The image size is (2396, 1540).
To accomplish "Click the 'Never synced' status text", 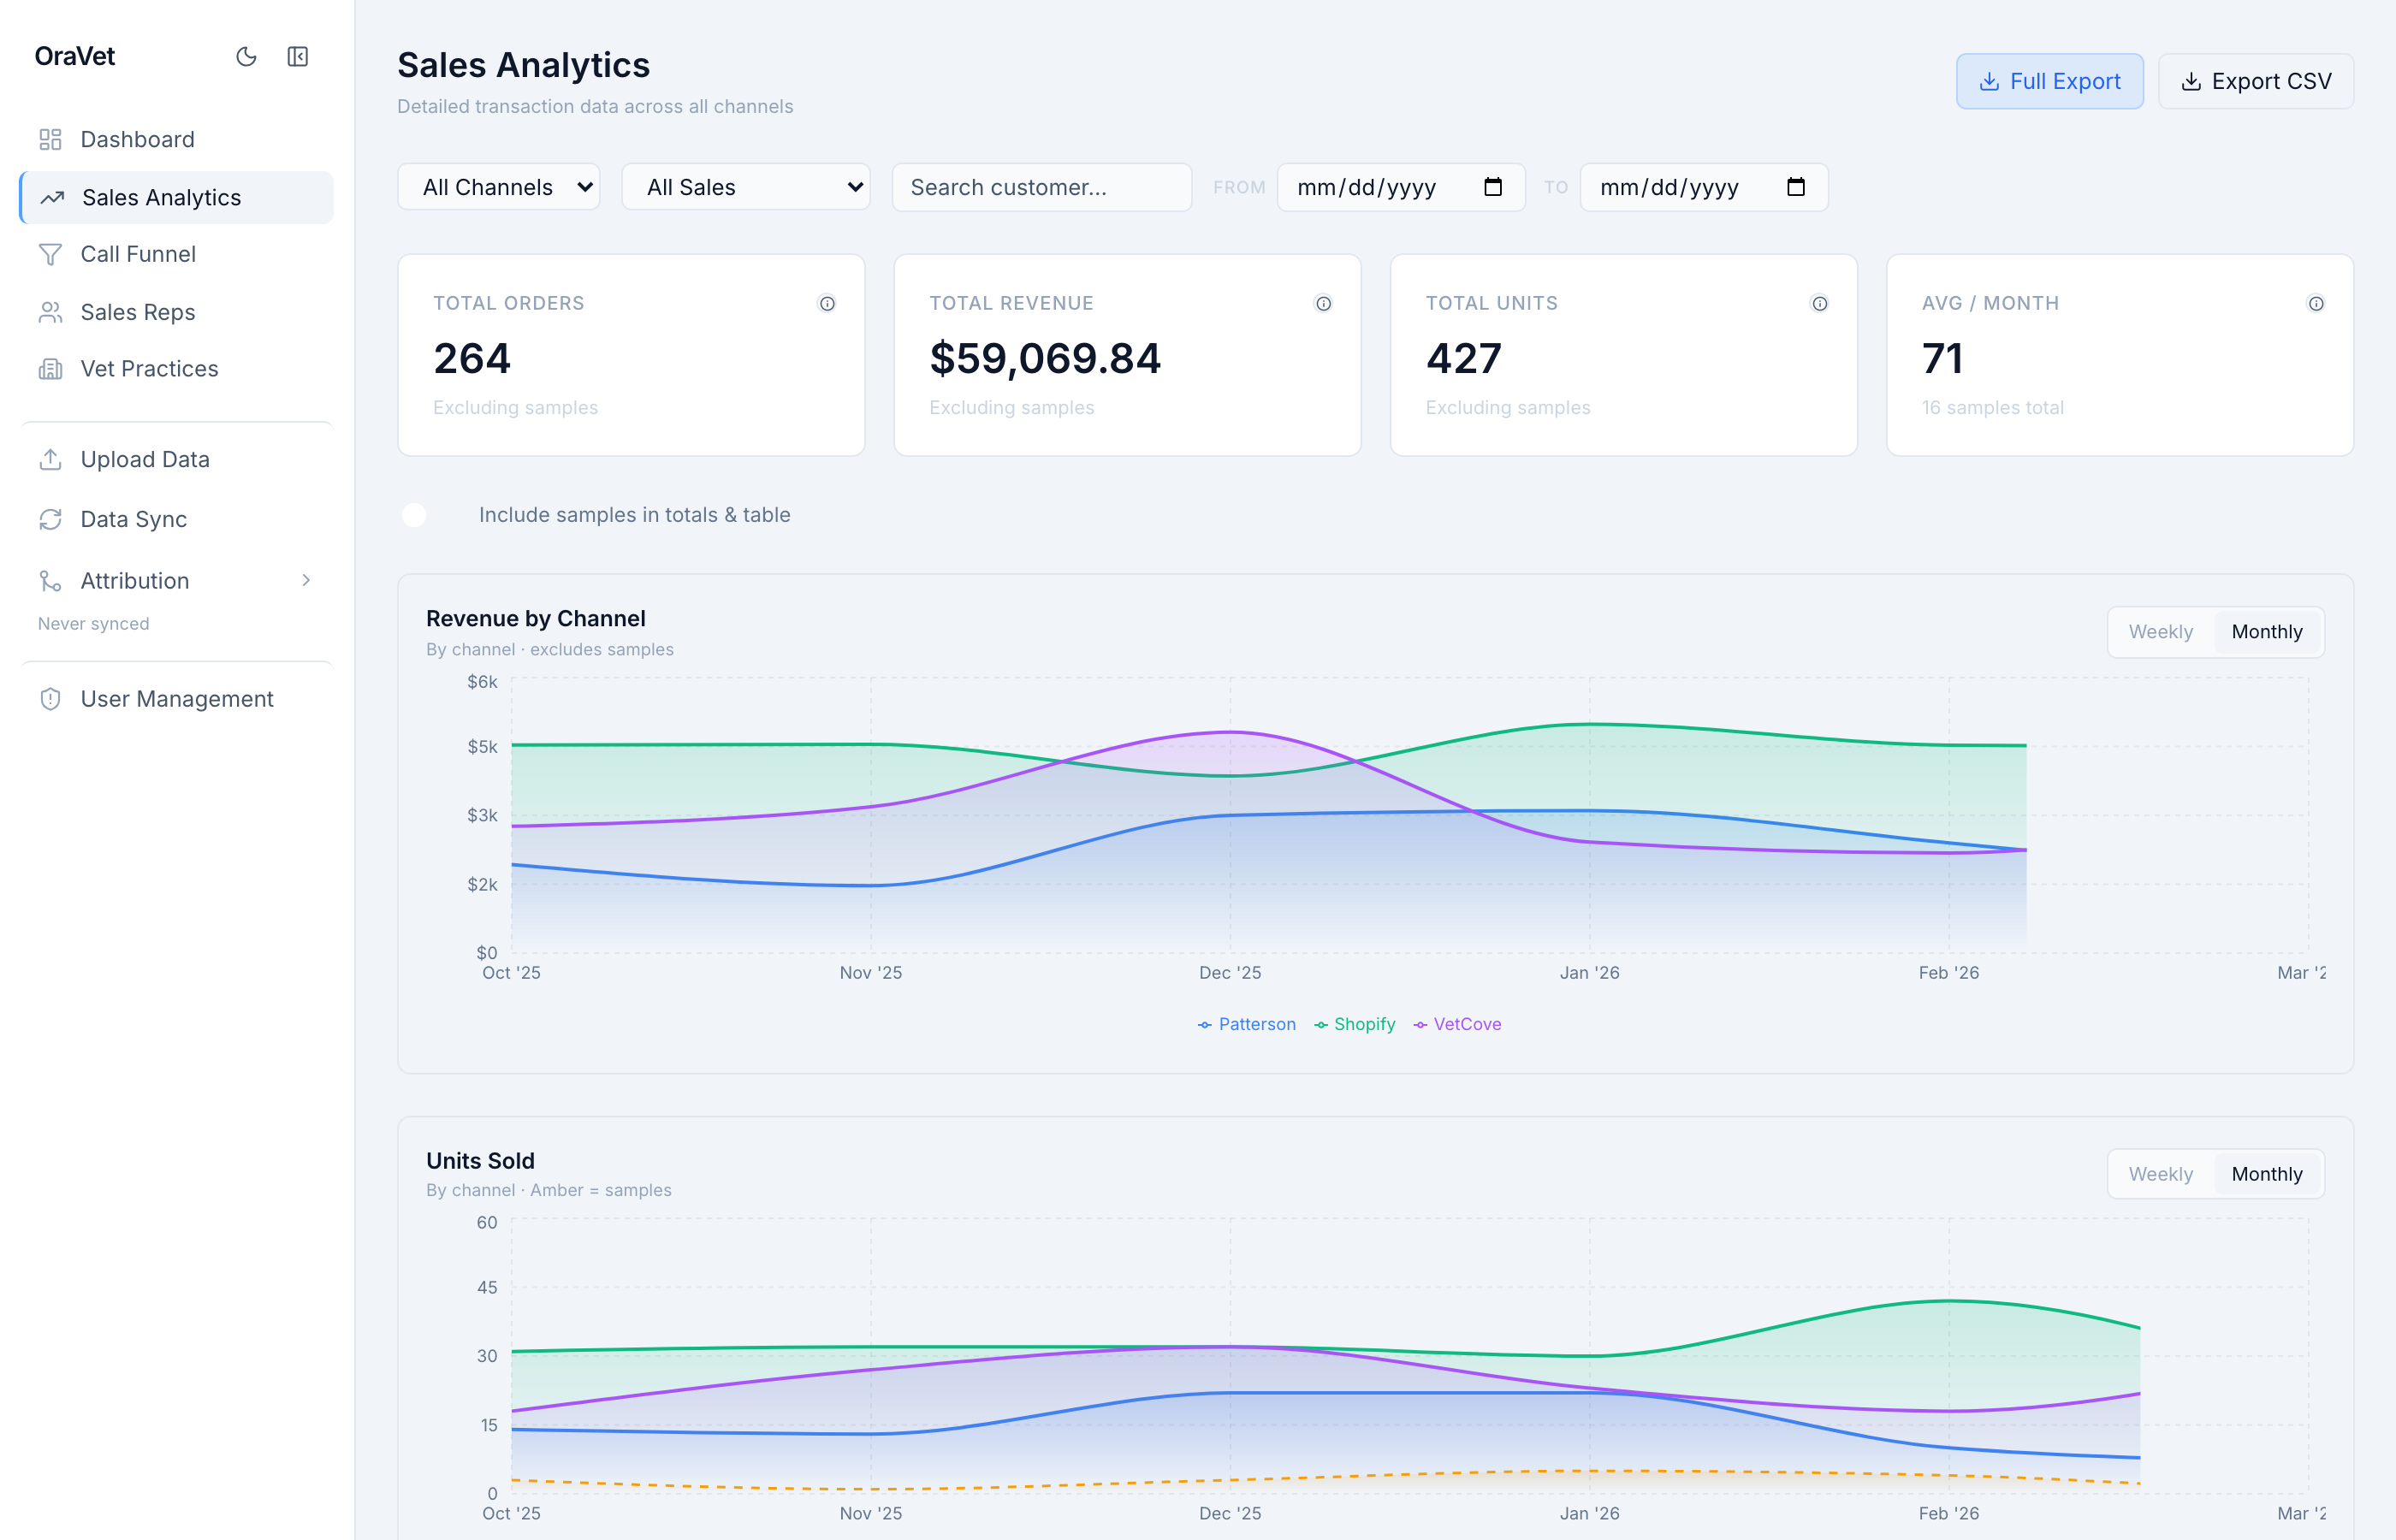I will pos(94,624).
